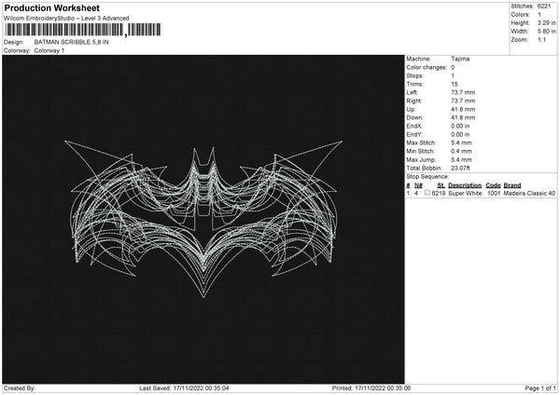560x395 pixels.
Task: Click the Max Stitch value 5.4 mm
Action: (461, 143)
